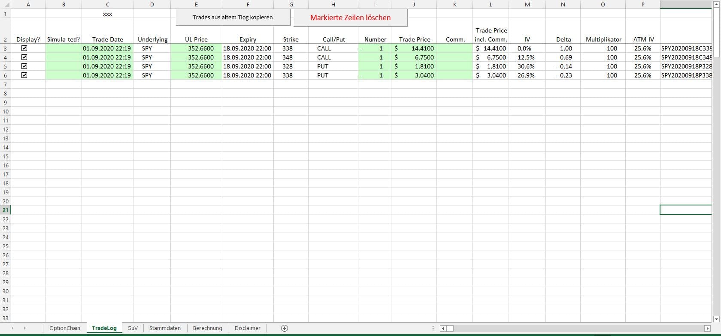721x336 pixels.
Task: Click 'Markierte Zeilen löschen' button
Action: (350, 18)
